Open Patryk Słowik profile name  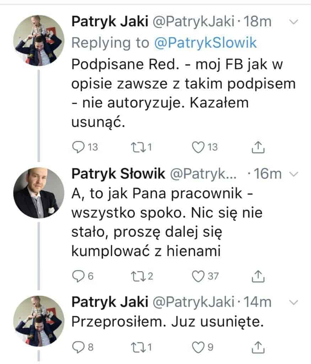point(118,173)
